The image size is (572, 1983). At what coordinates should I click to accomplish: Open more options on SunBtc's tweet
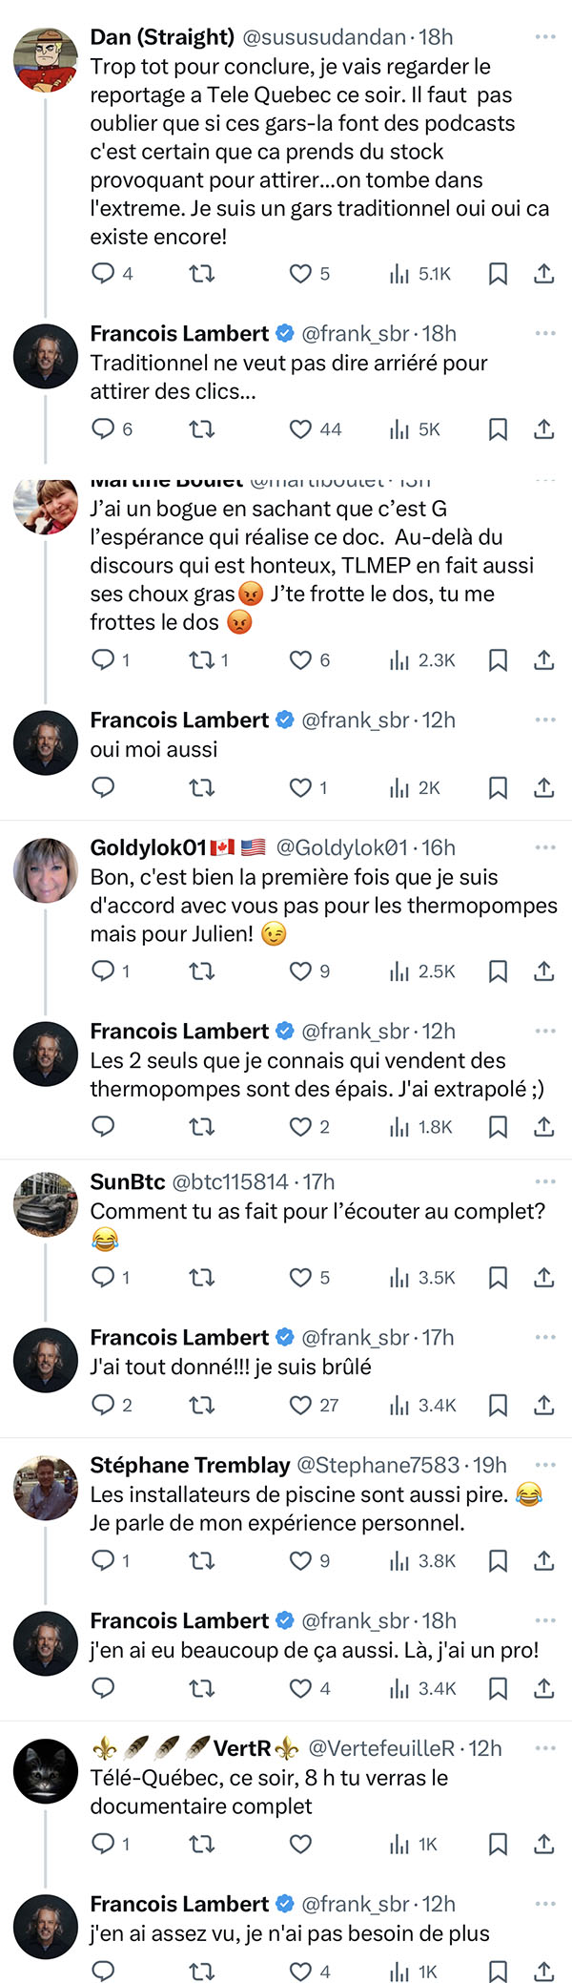pos(545,1181)
